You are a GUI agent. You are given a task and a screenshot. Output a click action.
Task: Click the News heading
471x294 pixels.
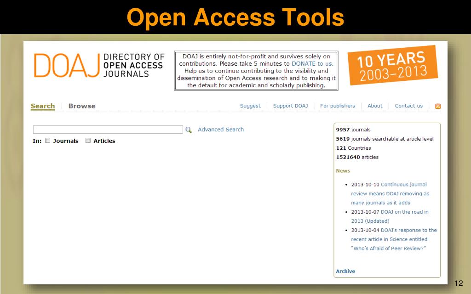pyautogui.click(x=343, y=171)
